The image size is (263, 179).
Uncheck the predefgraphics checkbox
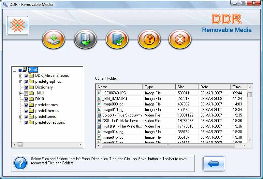pos(26,82)
